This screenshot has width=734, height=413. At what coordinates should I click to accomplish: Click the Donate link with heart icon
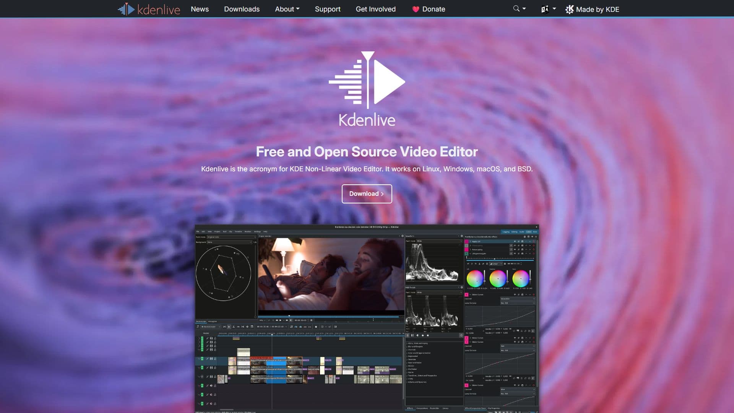[x=429, y=9]
